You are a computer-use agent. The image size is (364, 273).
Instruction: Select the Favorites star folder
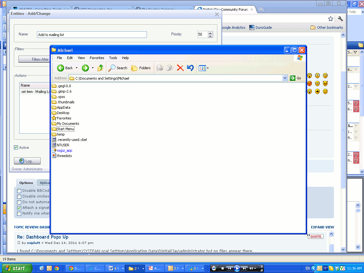(x=62, y=118)
